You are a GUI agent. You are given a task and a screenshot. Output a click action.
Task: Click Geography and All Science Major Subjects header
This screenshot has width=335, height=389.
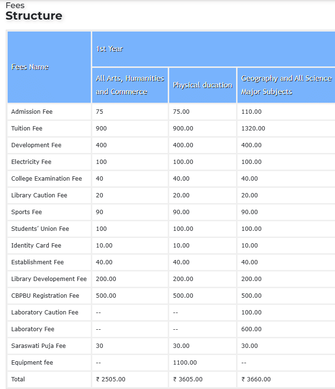coord(286,85)
